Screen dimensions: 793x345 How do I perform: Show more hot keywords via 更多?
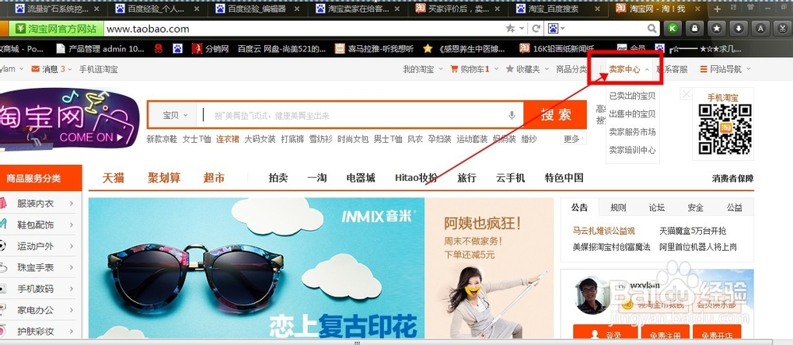coord(573,139)
